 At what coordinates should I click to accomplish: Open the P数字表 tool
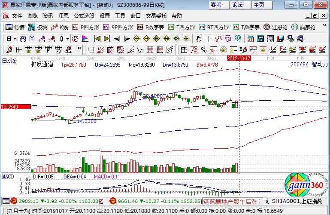point(151,27)
